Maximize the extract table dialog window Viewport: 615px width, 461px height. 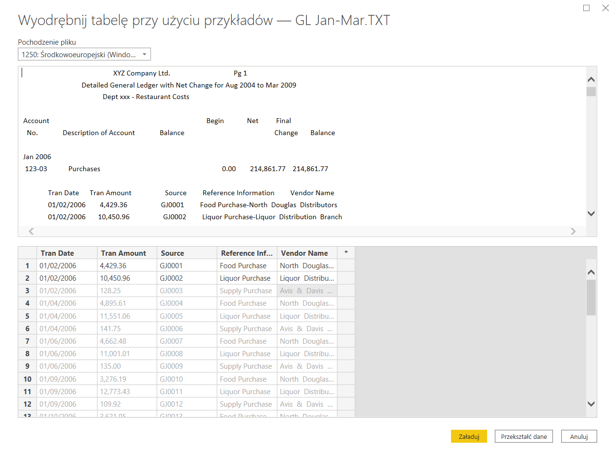point(586,8)
